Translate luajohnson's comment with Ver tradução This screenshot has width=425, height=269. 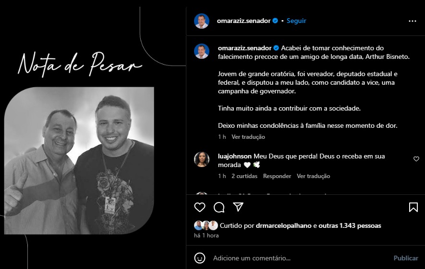click(313, 176)
